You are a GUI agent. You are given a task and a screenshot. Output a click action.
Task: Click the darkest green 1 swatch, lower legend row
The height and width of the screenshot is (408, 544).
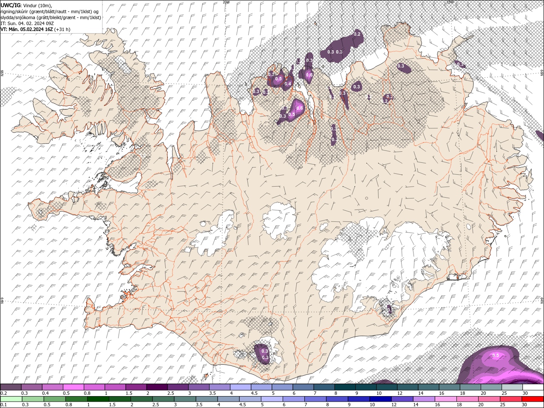pos(98,399)
